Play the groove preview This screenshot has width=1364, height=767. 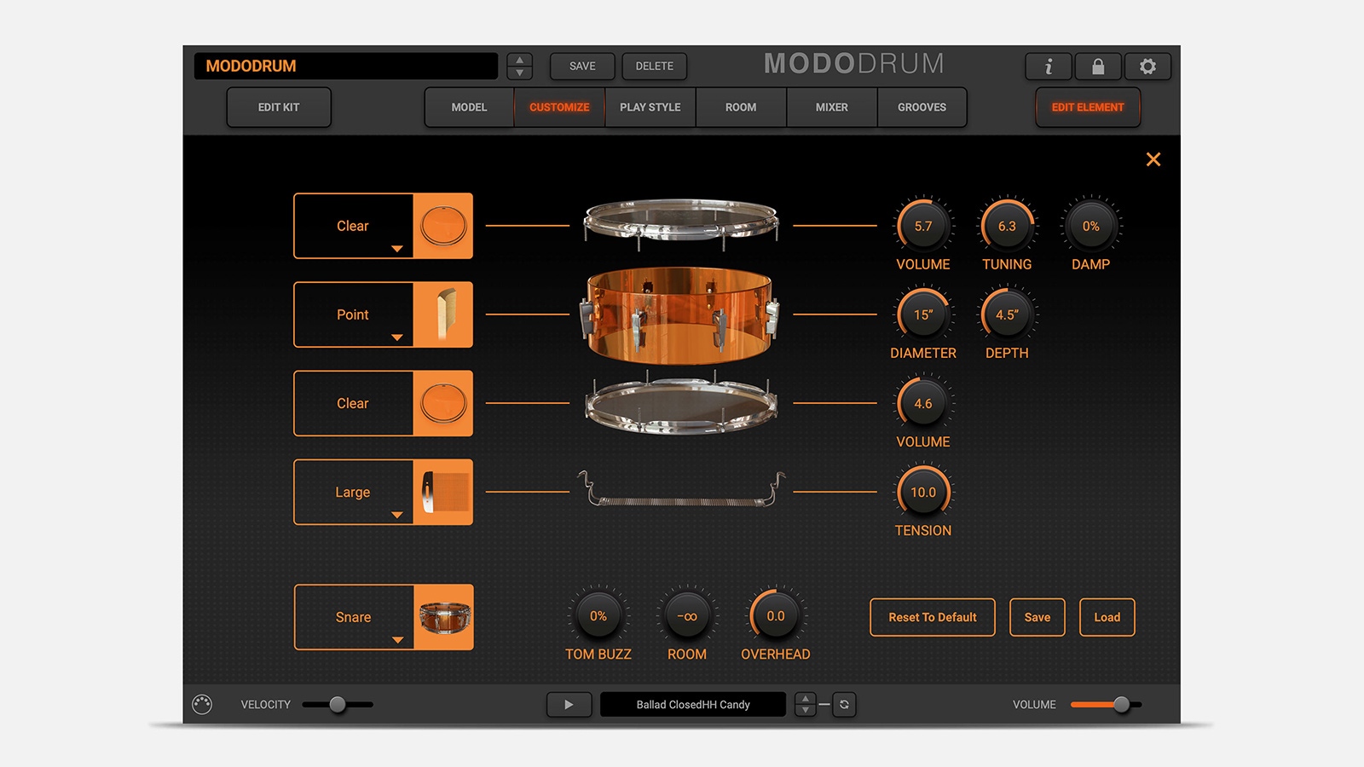click(569, 705)
